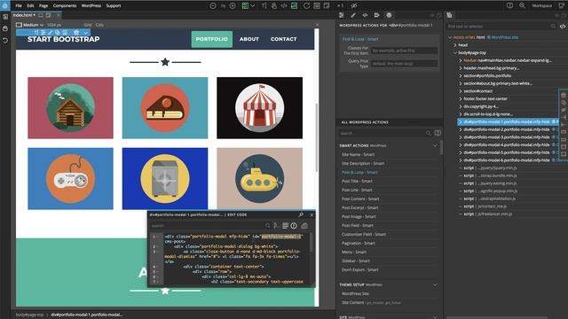The image size is (568, 319).
Task: Click the pin icon in Edit Code popup
Action: click(x=301, y=214)
